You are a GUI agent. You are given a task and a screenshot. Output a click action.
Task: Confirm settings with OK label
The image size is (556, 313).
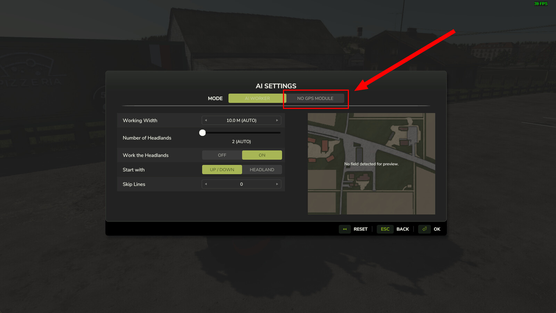437,229
